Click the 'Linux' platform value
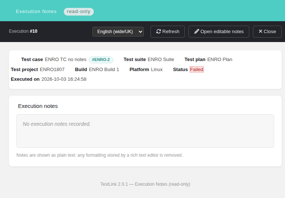285x198 pixels. point(157,69)
